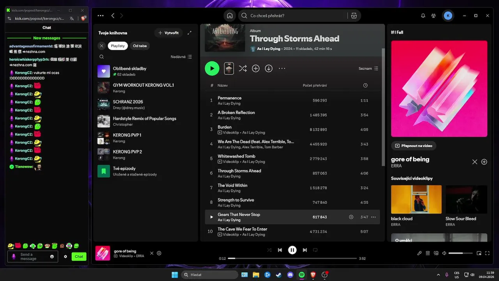Show lyrics via microphone icon
The height and width of the screenshot is (281, 499).
pos(419,253)
